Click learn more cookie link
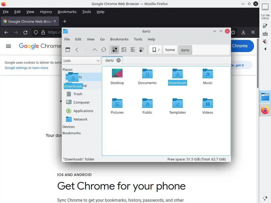The width and height of the screenshot is (271, 203). coord(40,68)
